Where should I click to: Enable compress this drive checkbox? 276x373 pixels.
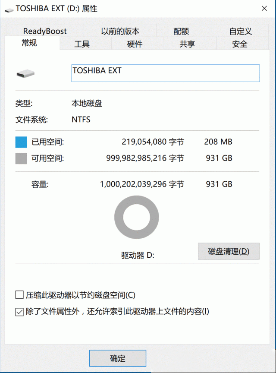click(x=19, y=295)
